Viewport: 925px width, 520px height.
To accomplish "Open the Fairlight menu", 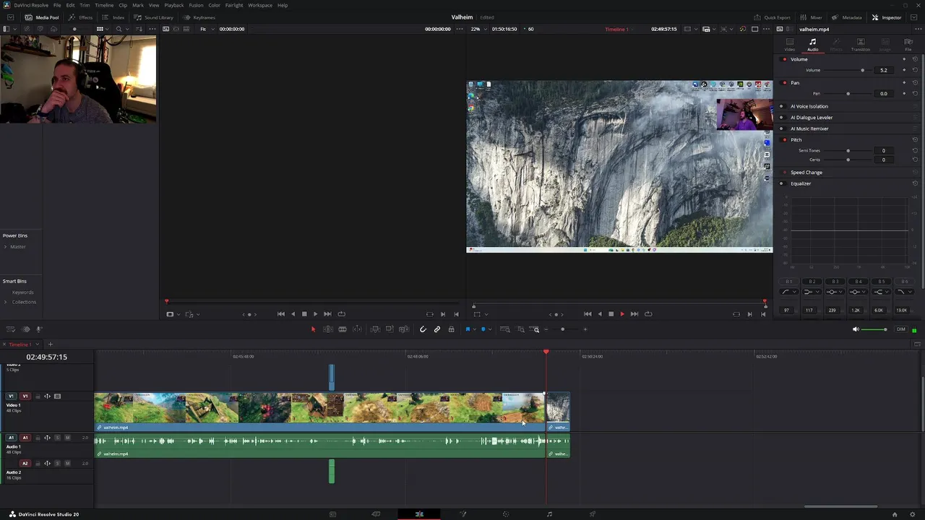I will [234, 5].
